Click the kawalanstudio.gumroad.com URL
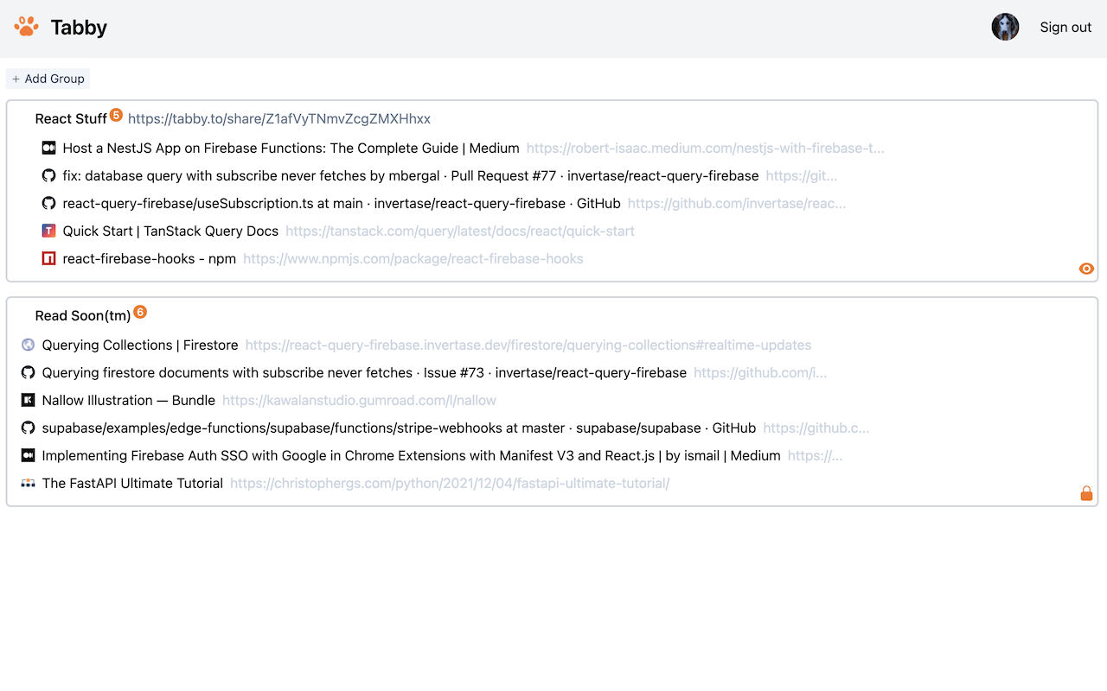Viewport: 1107px width, 691px height. (x=359, y=401)
